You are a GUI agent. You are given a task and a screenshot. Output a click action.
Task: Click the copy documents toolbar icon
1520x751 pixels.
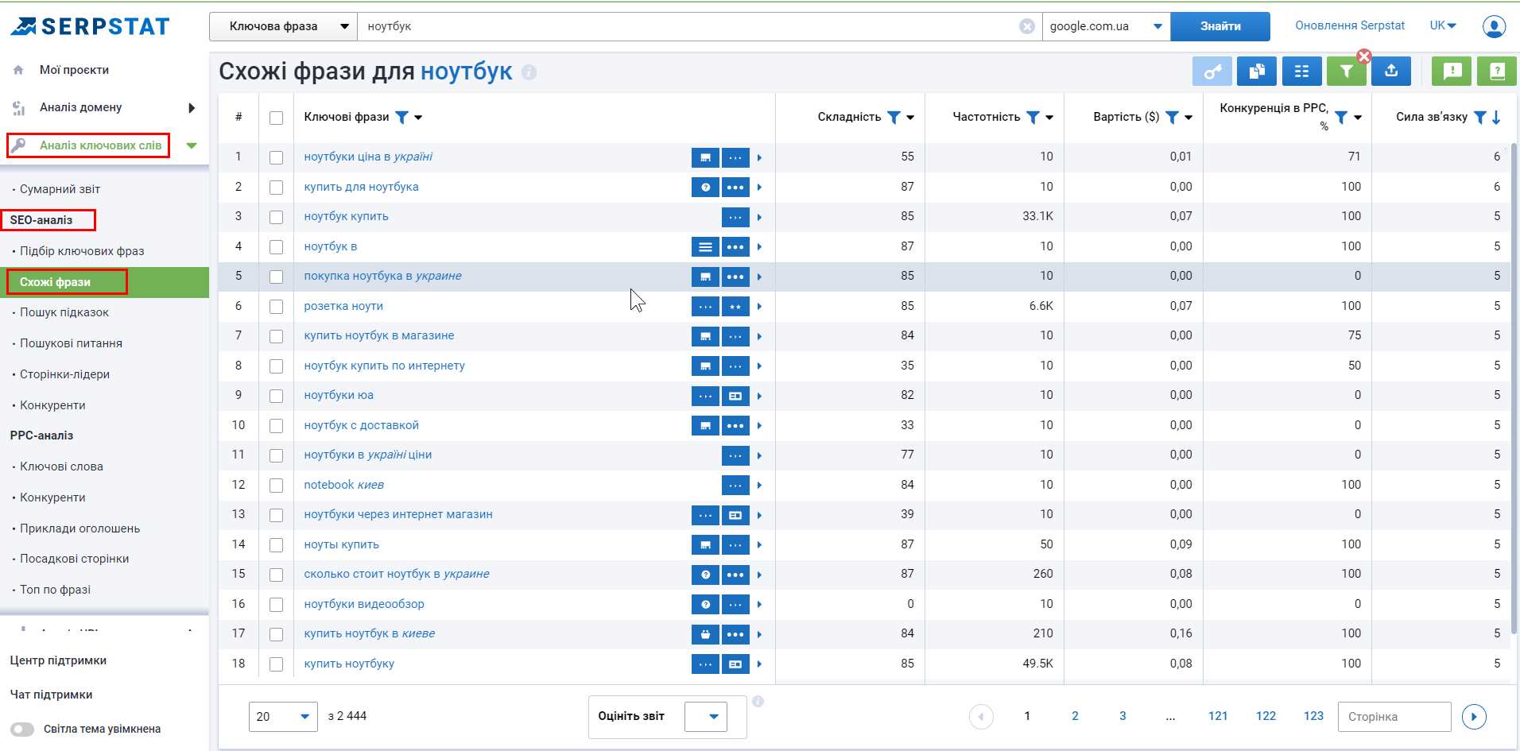tap(1257, 72)
